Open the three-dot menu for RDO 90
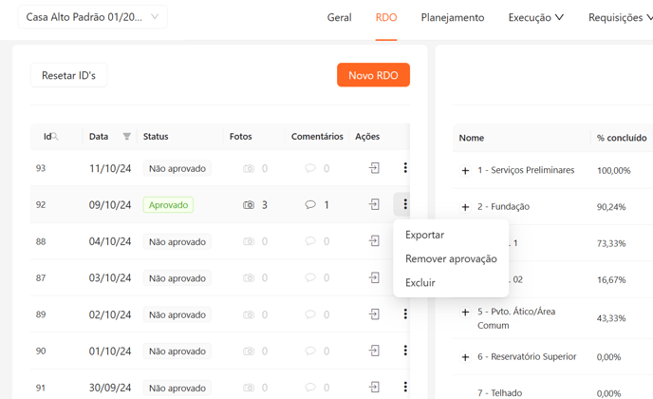653x399 pixels. pos(405,351)
